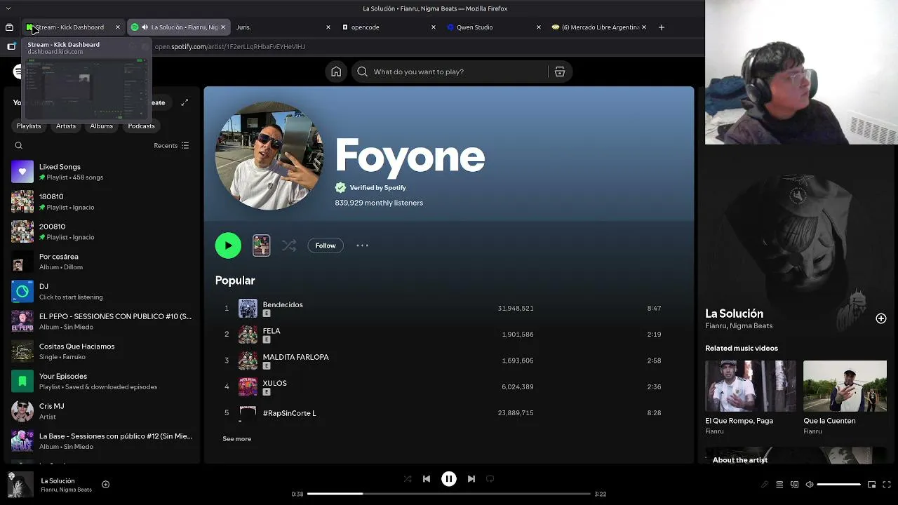Screen dimensions: 898x505
Task: Open Browse icon beside the search field
Action: click(560, 72)
